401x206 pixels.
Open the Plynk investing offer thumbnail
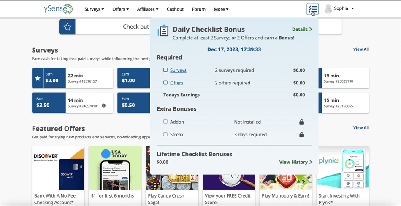(343, 168)
